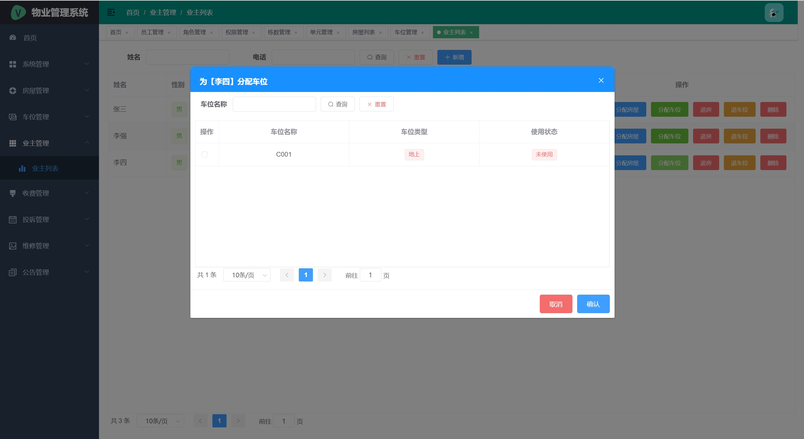Click the 维修管理 image icon
Screen dimensions: 804x439
(x=13, y=246)
